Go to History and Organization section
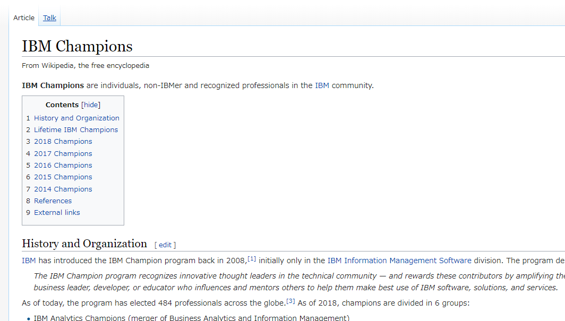The image size is (565, 321). click(76, 118)
